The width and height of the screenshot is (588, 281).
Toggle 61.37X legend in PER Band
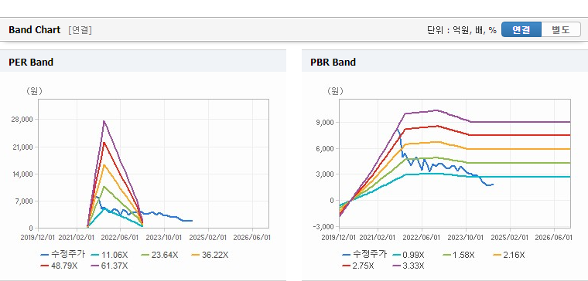click(x=110, y=266)
